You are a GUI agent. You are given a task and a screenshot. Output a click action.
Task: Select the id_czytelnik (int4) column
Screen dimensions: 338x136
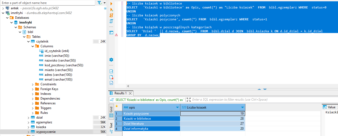pyautogui.click(x=57, y=51)
